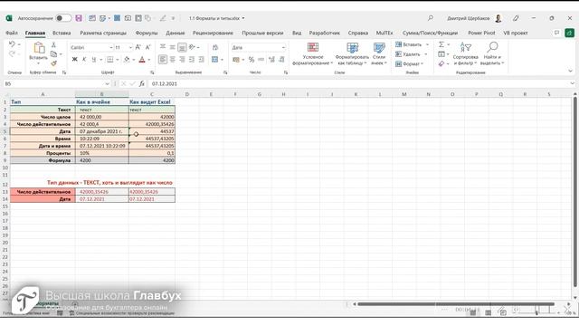Viewport: 579px width, 326px height.
Task: Open Стили ячеек gallery
Action: 379,54
